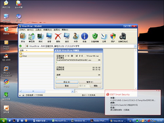This screenshot has width=164, height=123.
Task: Select the '..' parent folder entry
Action: tap(22, 53)
